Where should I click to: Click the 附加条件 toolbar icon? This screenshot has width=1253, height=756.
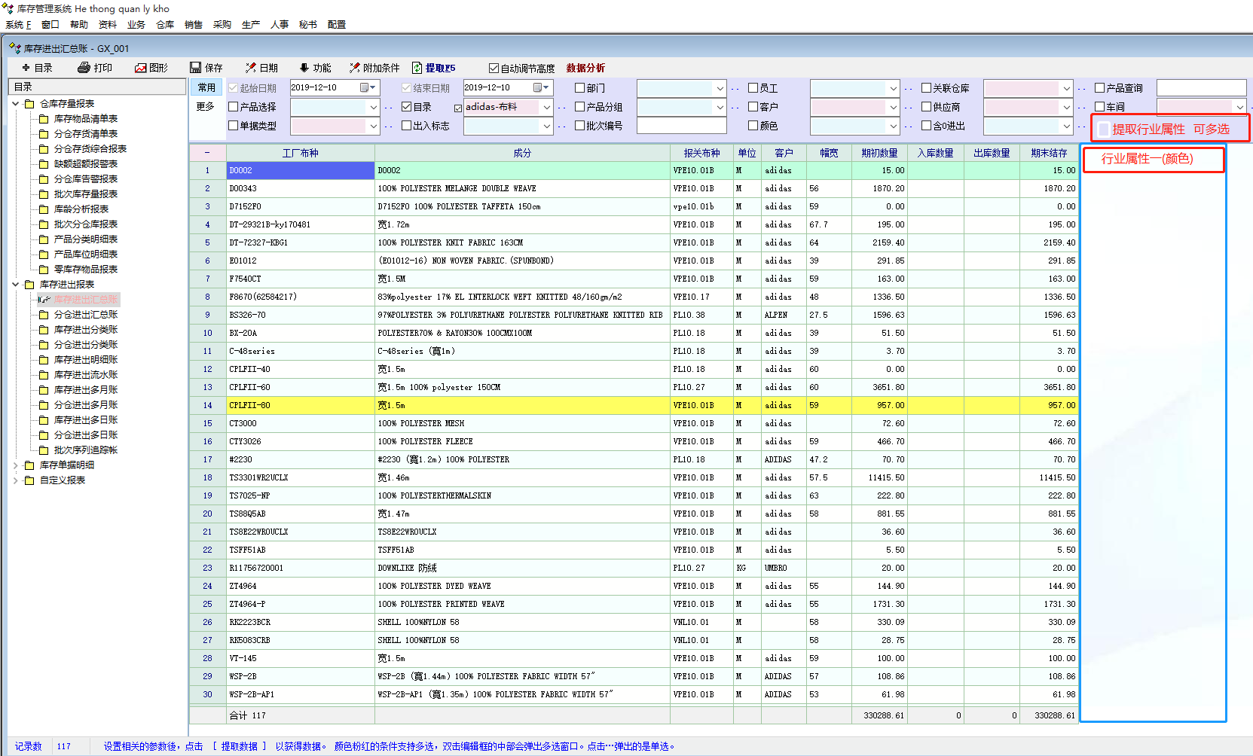pos(354,68)
